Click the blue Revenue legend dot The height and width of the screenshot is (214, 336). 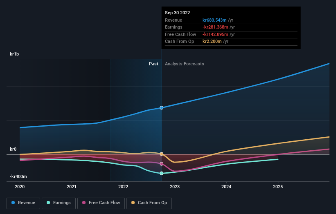point(13,203)
